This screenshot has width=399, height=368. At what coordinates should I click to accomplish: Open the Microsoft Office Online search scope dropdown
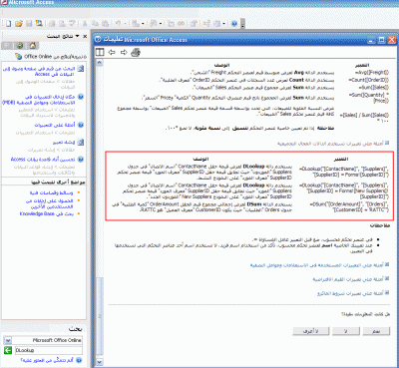coord(8,340)
